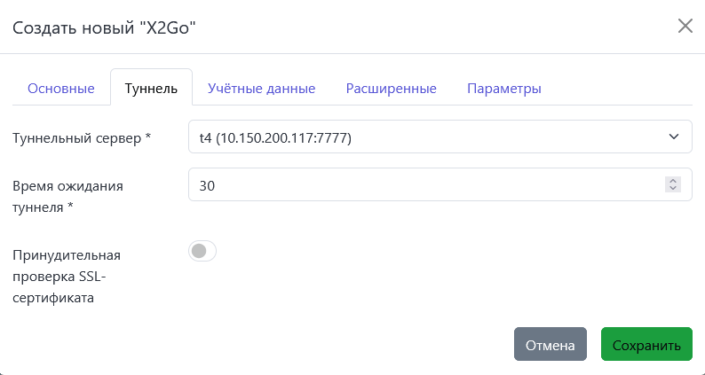Click the asterisk after Туннельный сервер
705x375 pixels.
[148, 138]
